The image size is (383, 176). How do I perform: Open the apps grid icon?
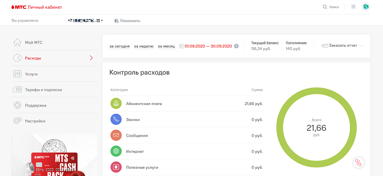[353, 7]
